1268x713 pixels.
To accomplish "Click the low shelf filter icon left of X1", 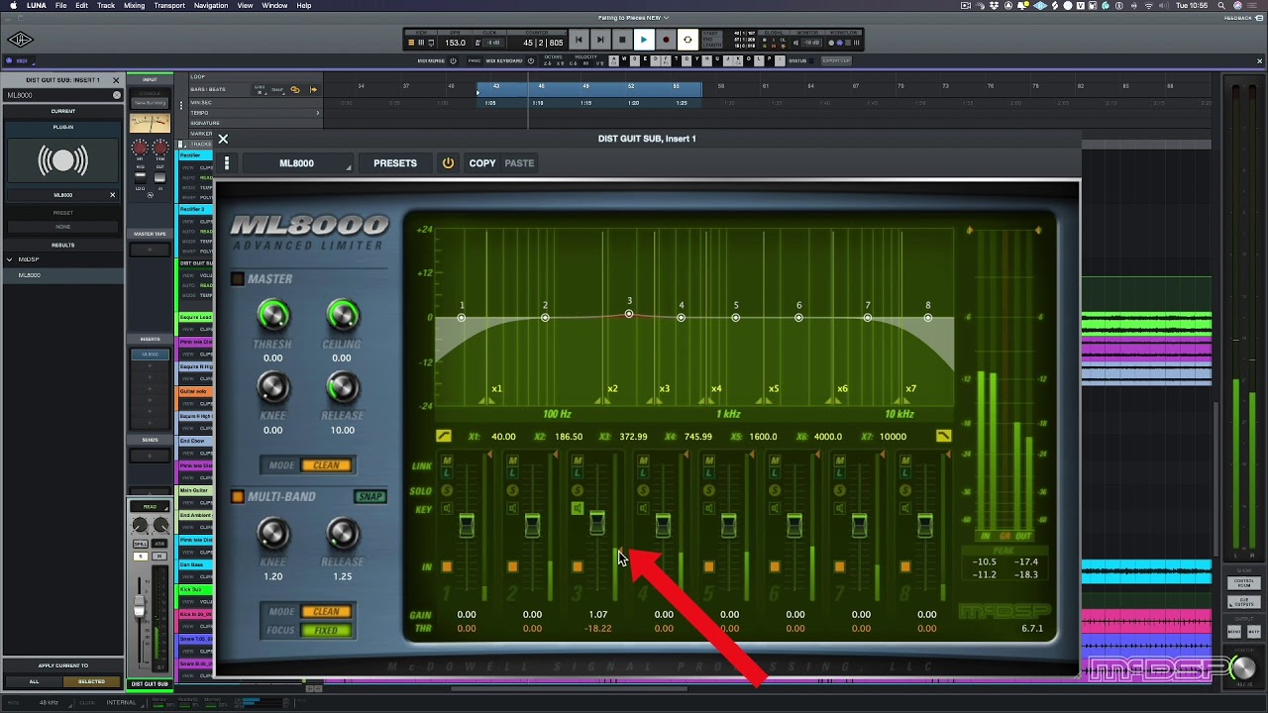I will pos(443,436).
